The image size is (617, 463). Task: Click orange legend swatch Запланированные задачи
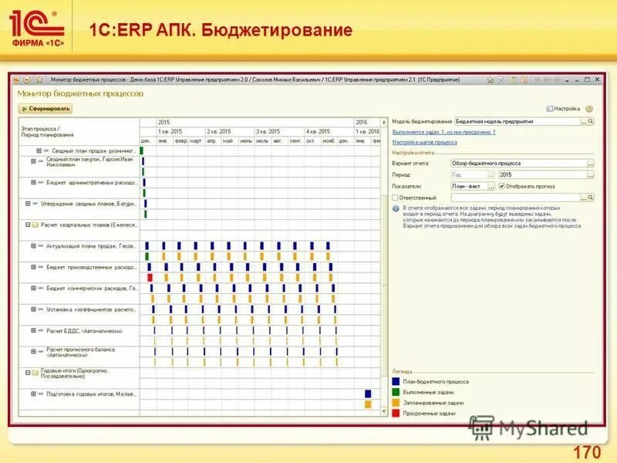tap(396, 403)
